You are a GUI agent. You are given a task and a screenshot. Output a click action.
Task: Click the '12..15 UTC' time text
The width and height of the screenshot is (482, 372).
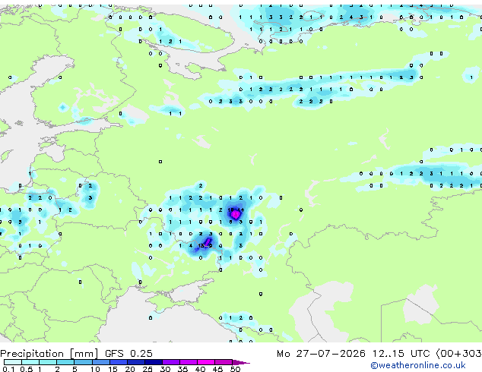[401, 354]
